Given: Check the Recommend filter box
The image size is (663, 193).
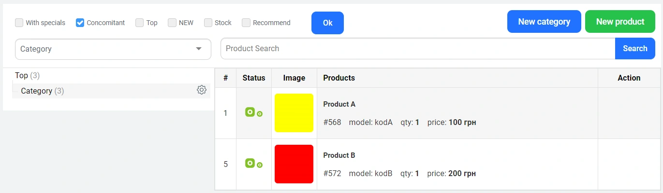Looking at the screenshot, I should coord(246,23).
